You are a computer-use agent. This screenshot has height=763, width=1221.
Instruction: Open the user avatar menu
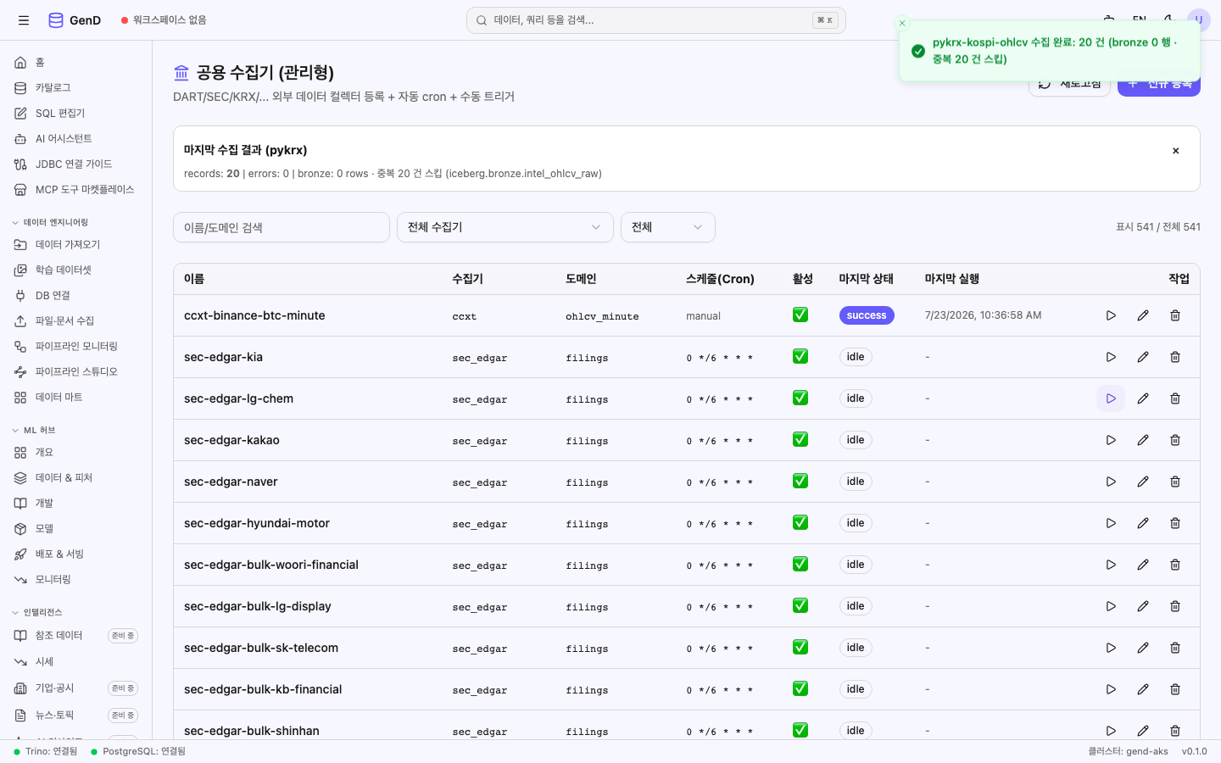1199,20
